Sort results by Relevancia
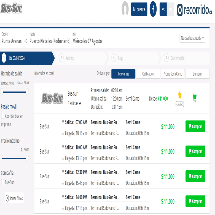Screen dimensions: 215x215 pos(123,74)
